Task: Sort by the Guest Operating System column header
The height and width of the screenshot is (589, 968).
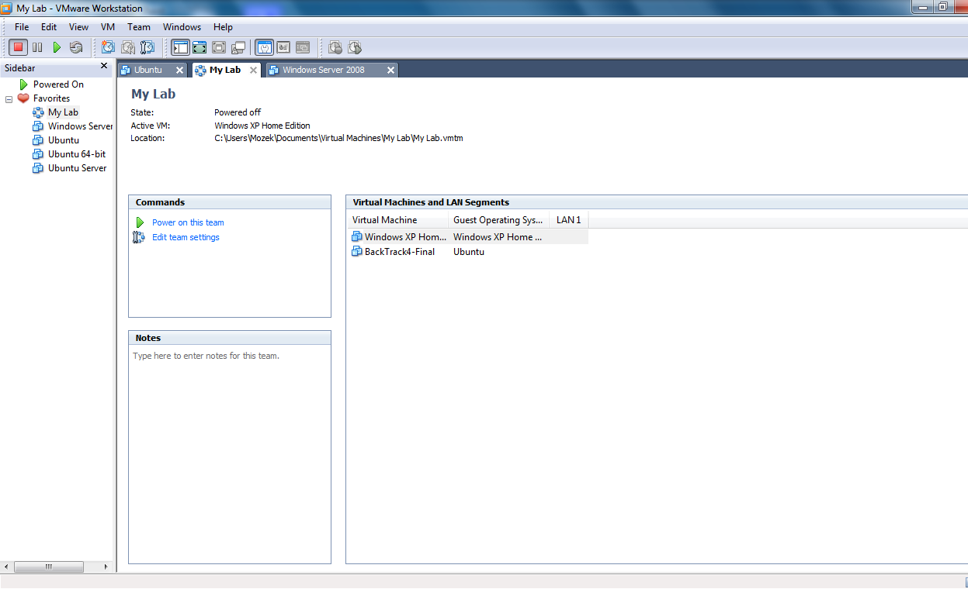Action: pyautogui.click(x=498, y=220)
